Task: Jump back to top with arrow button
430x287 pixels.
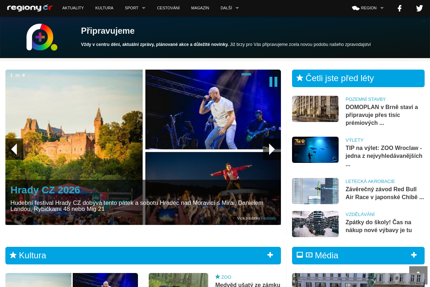Action: click(x=418, y=276)
